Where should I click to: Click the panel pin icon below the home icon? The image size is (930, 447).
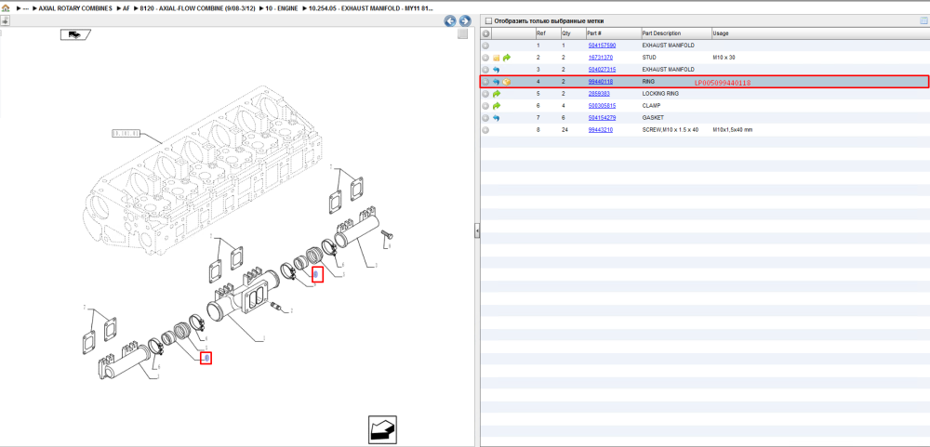pos(4,20)
